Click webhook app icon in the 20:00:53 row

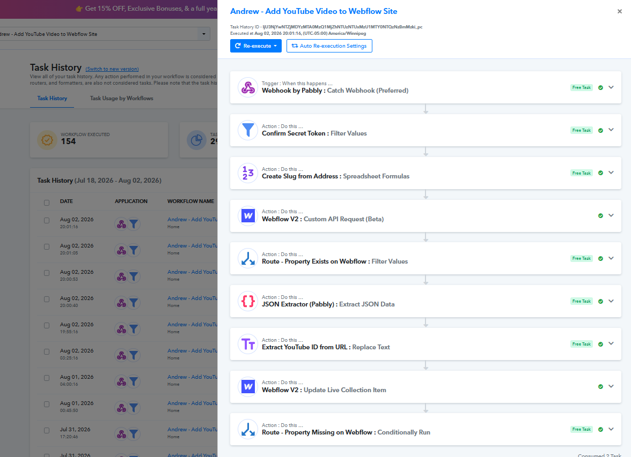[x=121, y=276]
